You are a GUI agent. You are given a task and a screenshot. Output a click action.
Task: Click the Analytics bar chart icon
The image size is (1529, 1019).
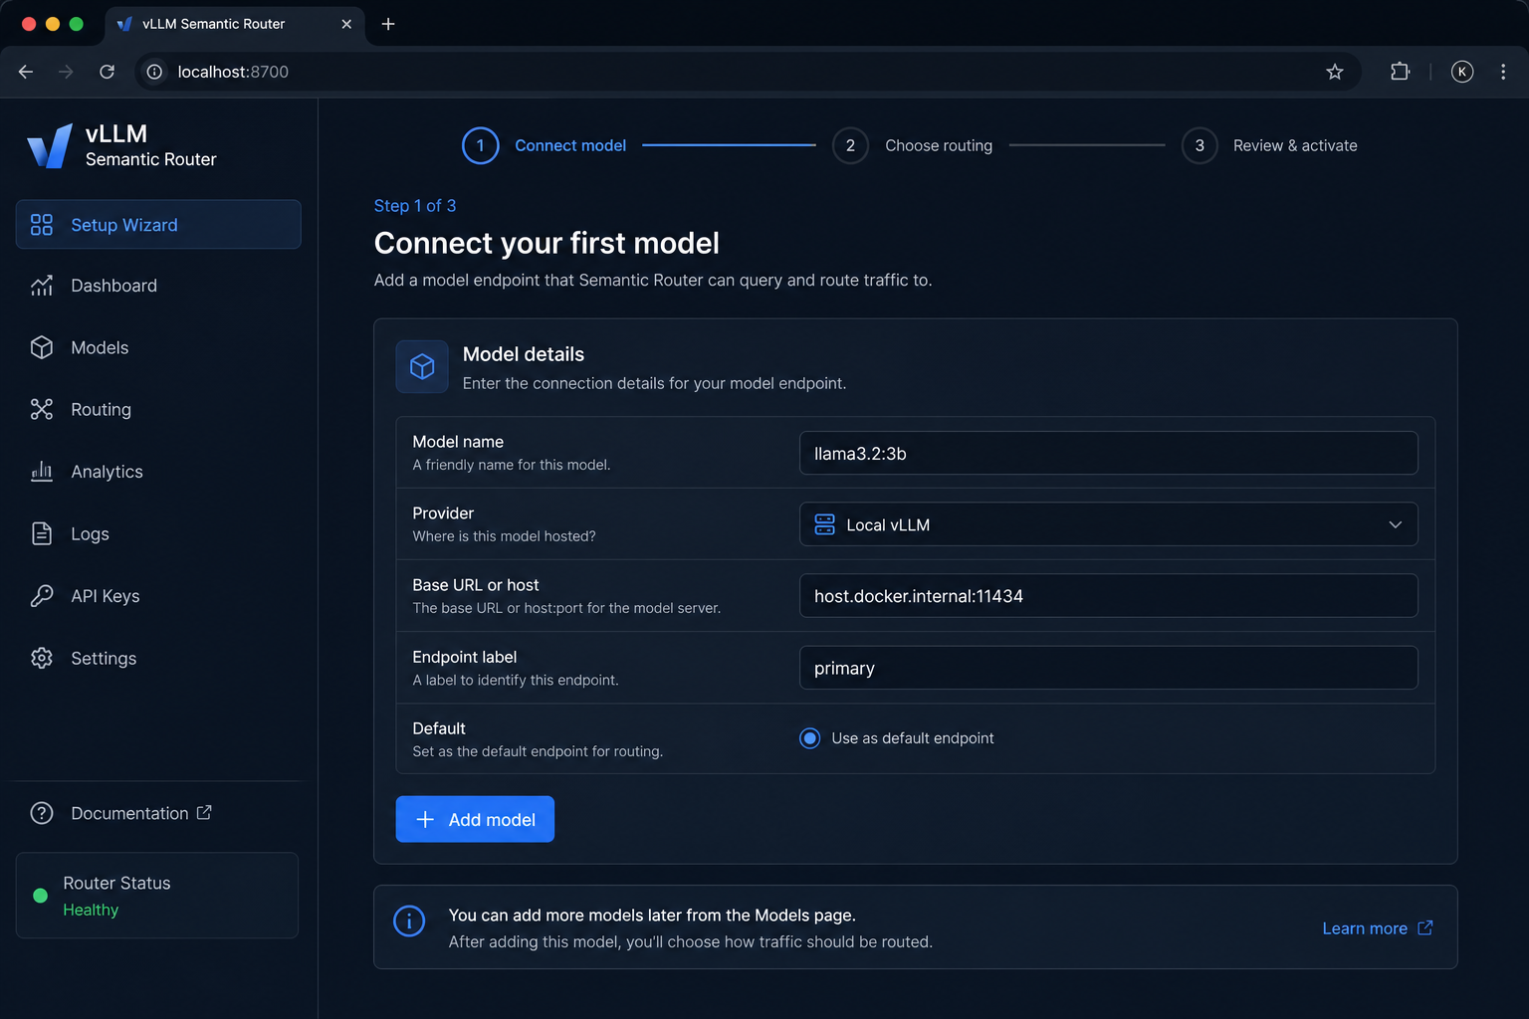42,472
